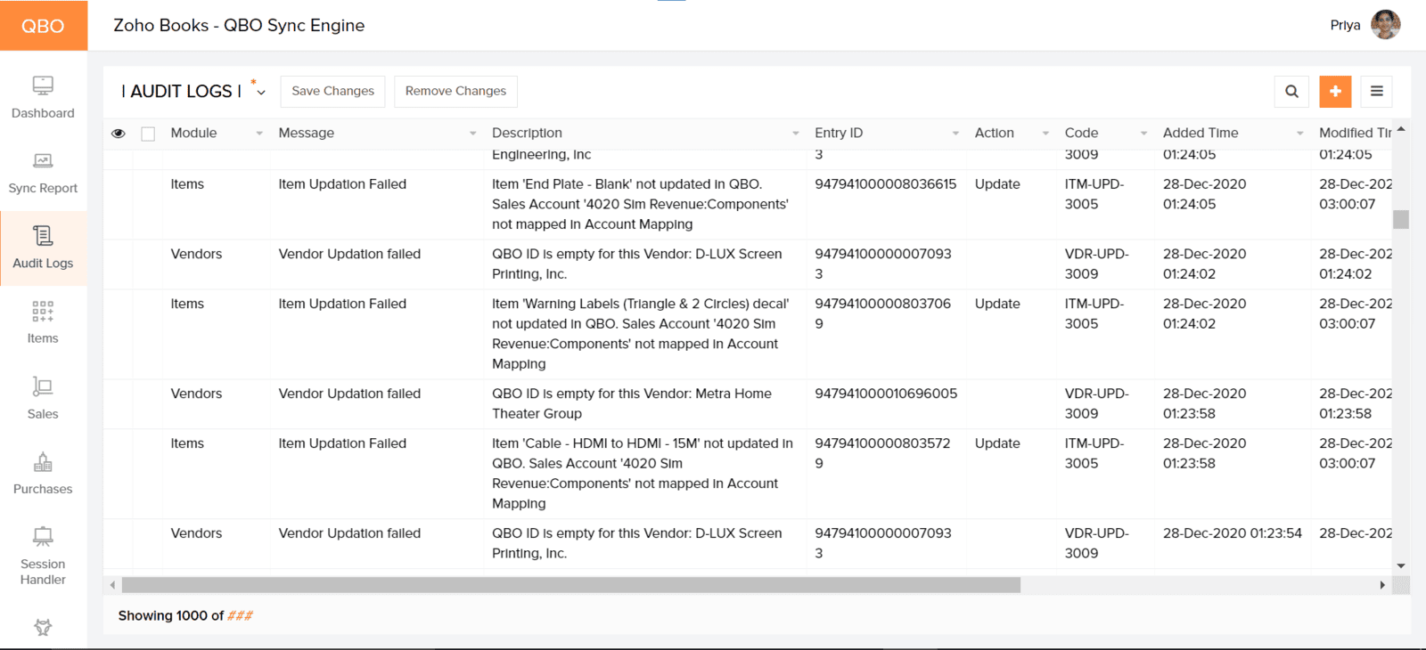1426x650 pixels.
Task: Open the Action column dropdown arrow
Action: (1045, 134)
